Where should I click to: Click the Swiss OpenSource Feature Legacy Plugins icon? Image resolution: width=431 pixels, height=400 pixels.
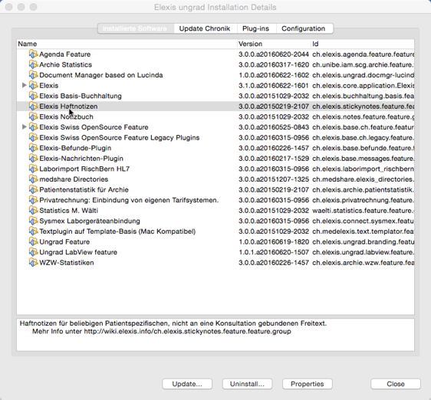33,138
